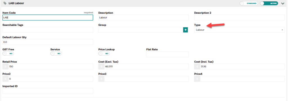Collapse the LAB Labour panel with the chevron
288x101 pixels.
(x=283, y=3)
